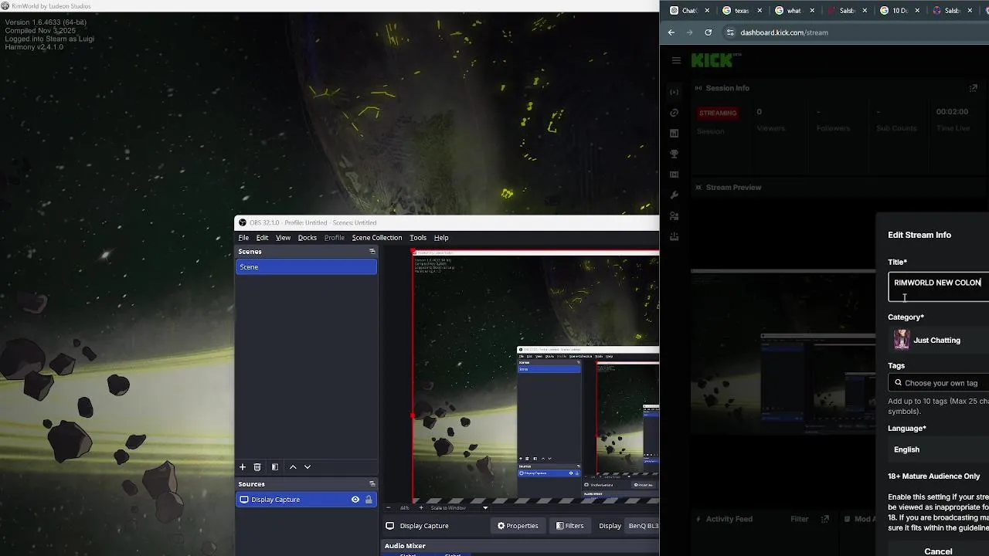
Task: Select the Scene item in Scenes list
Action: tap(306, 267)
